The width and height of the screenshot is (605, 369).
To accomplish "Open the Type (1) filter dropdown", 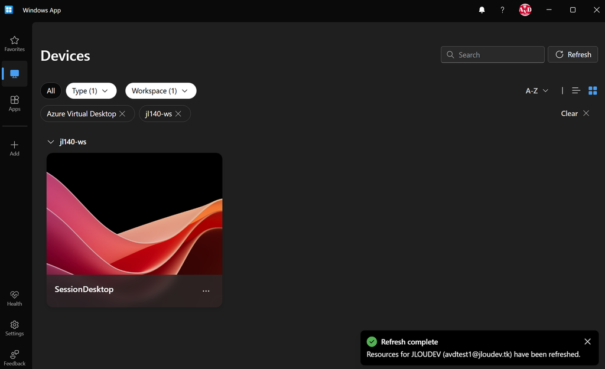I will pyautogui.click(x=91, y=91).
